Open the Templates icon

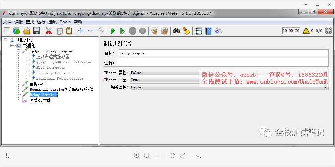pos(17,31)
